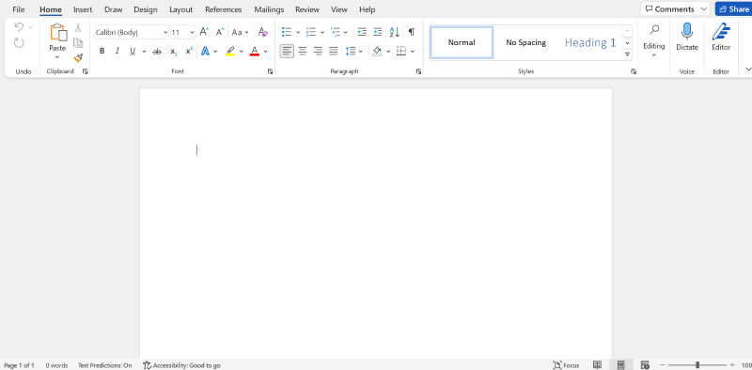Viewport: 752px width, 370px height.
Task: Click the Sort A to Z icon
Action: point(394,32)
